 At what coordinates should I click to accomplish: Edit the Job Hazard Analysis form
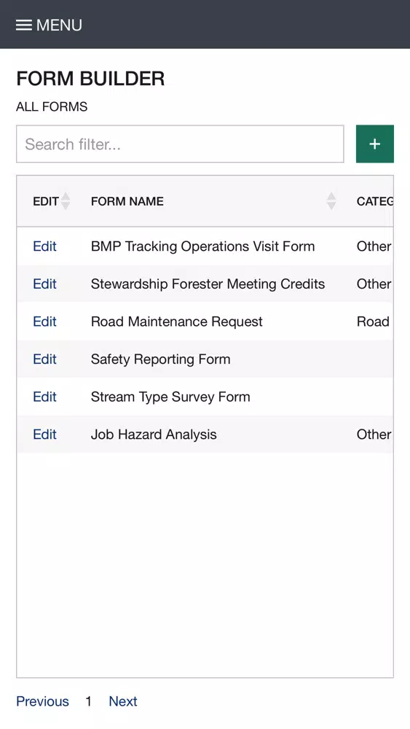[x=44, y=434]
